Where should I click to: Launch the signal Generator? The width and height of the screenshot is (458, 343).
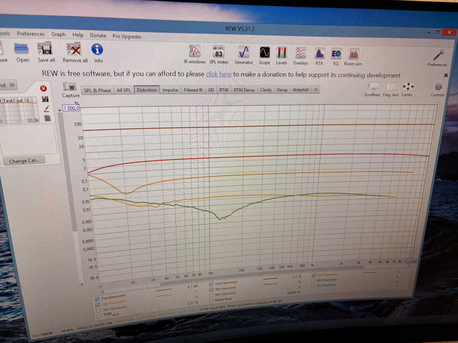(x=244, y=55)
